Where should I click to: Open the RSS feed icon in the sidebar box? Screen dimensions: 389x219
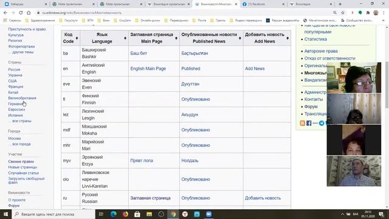pyautogui.click(x=303, y=123)
